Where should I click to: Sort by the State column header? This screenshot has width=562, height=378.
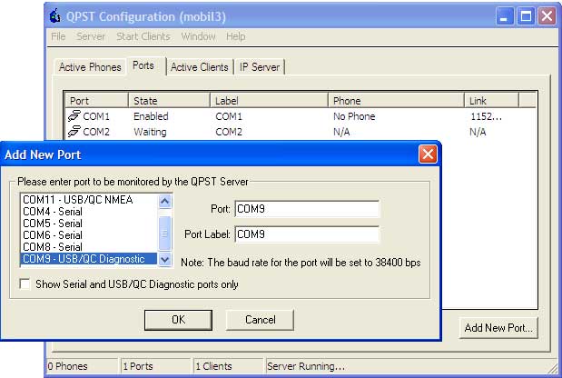click(169, 101)
